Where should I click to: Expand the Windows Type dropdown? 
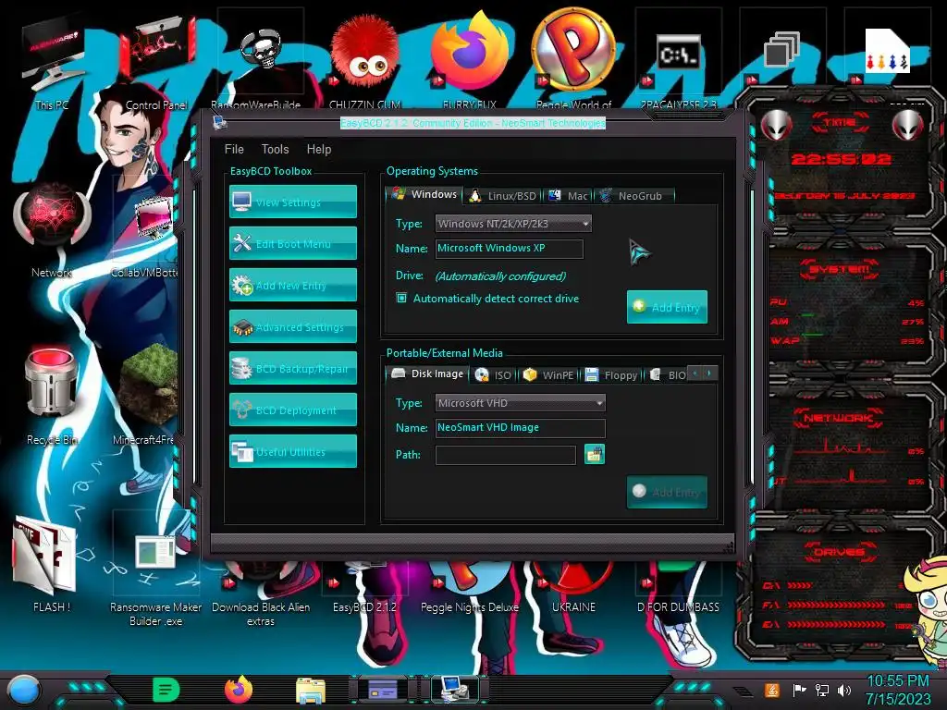pyautogui.click(x=513, y=224)
